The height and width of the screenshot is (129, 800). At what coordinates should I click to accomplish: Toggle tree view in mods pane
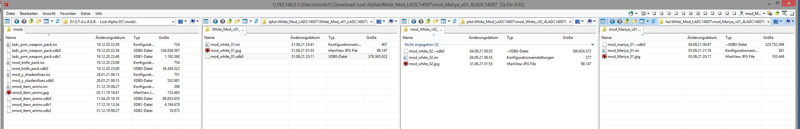tap(7, 21)
